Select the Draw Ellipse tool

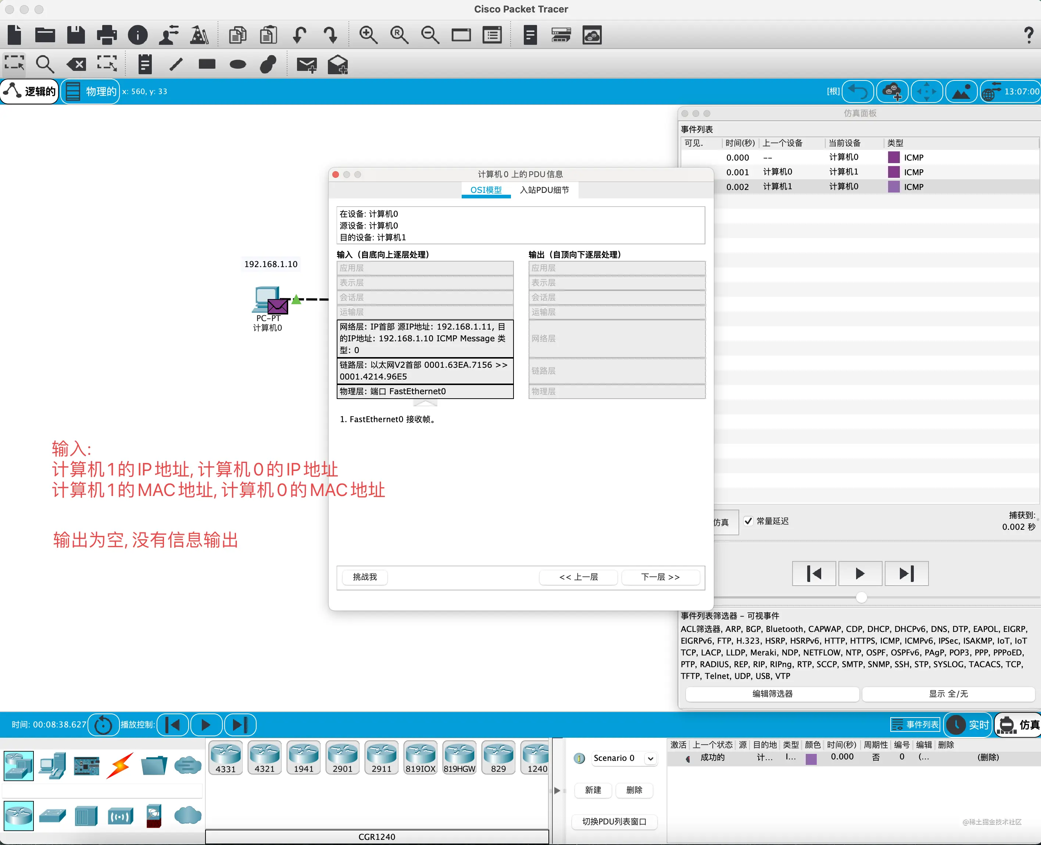point(237,64)
